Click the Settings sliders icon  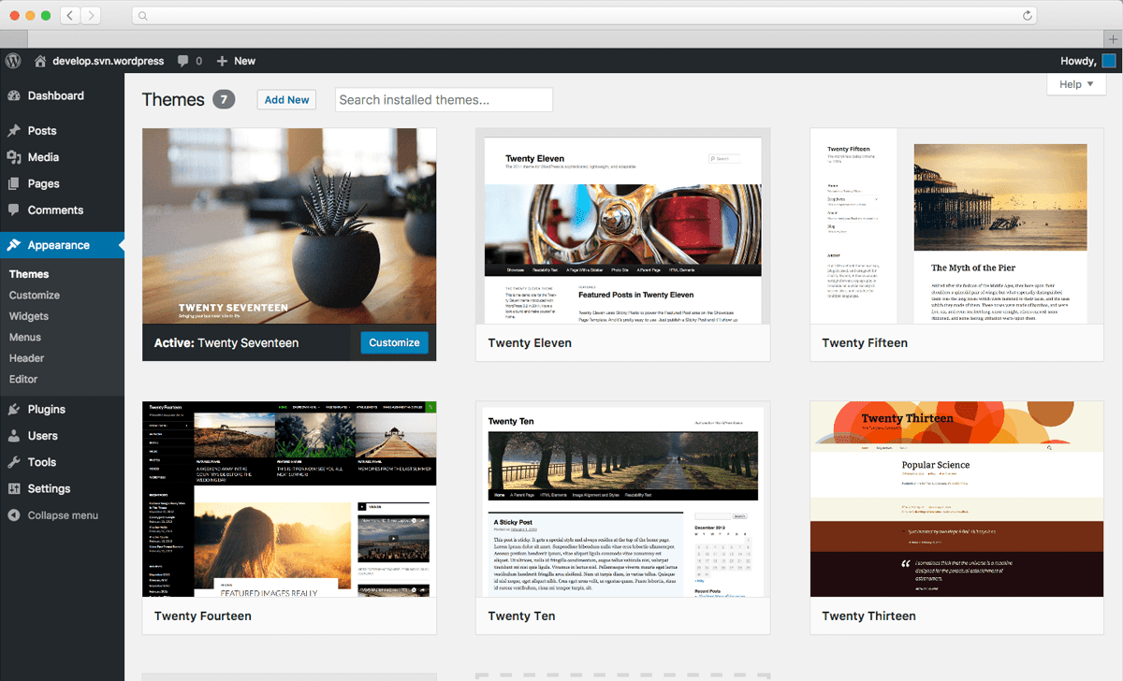(14, 488)
